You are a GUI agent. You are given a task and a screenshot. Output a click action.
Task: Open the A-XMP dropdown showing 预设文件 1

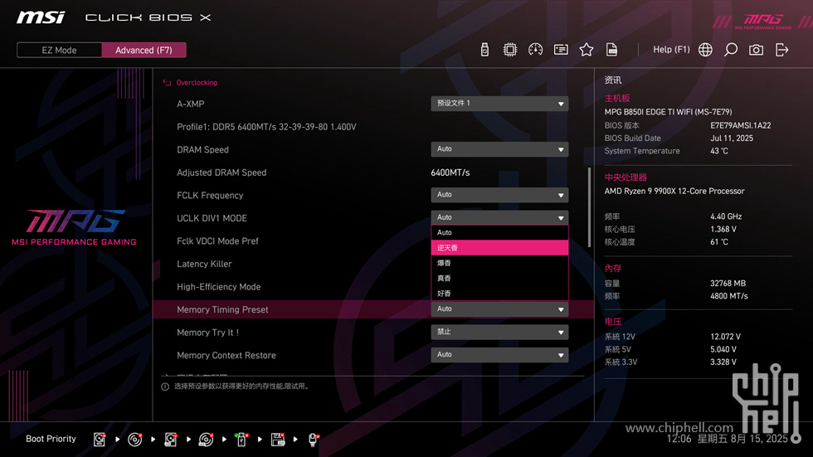click(499, 104)
